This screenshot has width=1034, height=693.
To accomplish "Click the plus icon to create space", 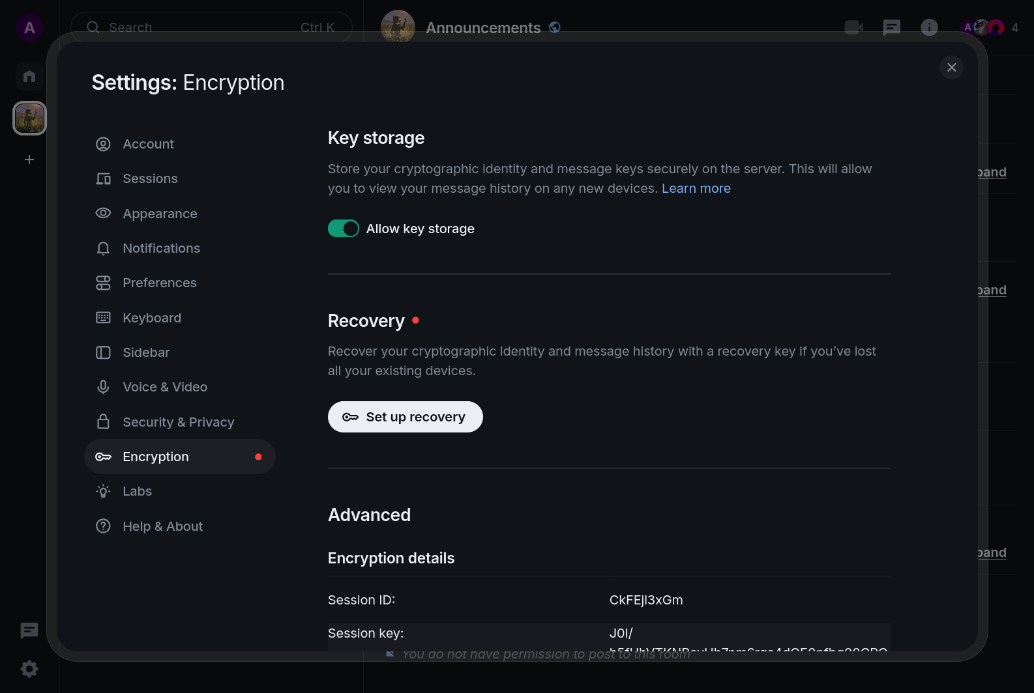I will [29, 160].
